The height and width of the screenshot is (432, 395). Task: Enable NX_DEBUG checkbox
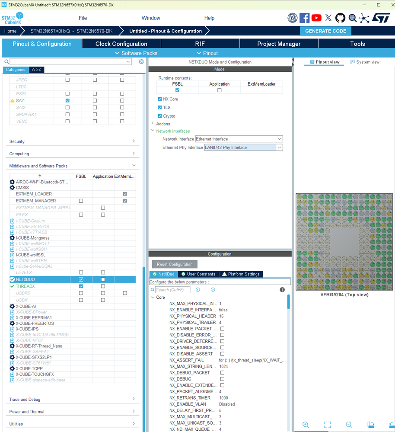(x=223, y=379)
